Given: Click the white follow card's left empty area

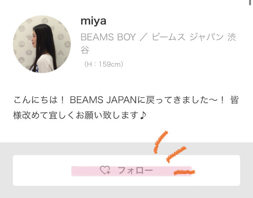Looking at the screenshot, I should (x=42, y=170).
